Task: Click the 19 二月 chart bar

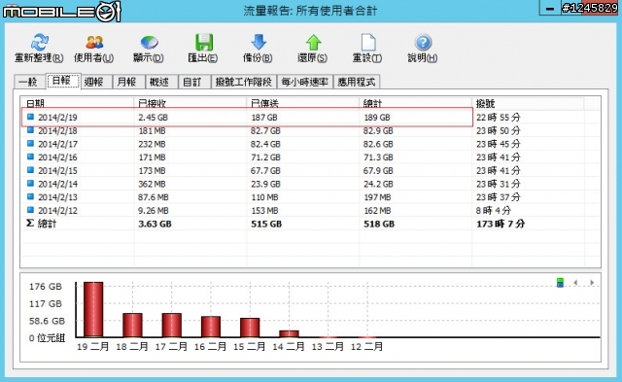Action: point(93,309)
